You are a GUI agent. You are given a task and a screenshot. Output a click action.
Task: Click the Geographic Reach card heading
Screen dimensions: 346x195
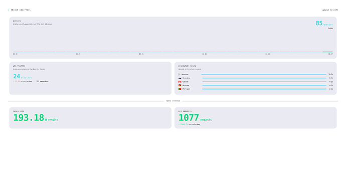point(187,66)
